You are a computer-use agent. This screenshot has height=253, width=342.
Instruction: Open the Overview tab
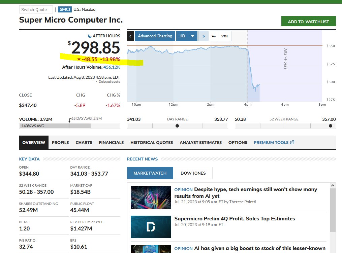(34, 142)
